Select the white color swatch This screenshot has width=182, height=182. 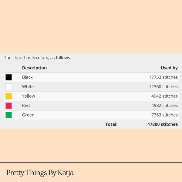(x=8, y=87)
